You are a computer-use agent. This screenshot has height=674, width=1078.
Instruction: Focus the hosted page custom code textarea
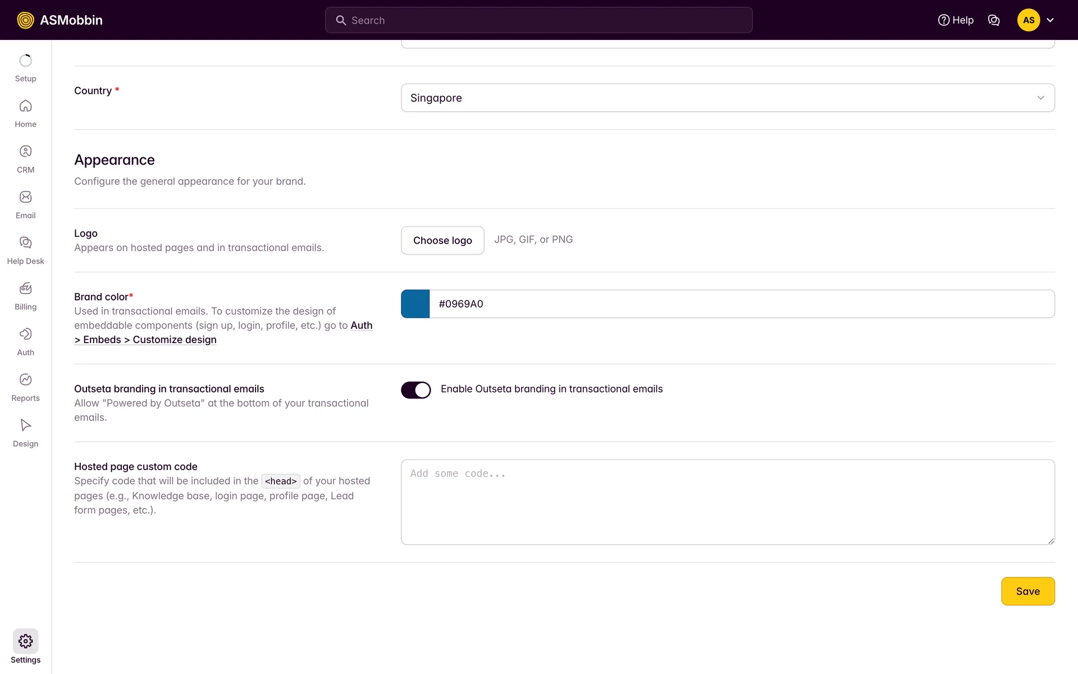pos(727,502)
